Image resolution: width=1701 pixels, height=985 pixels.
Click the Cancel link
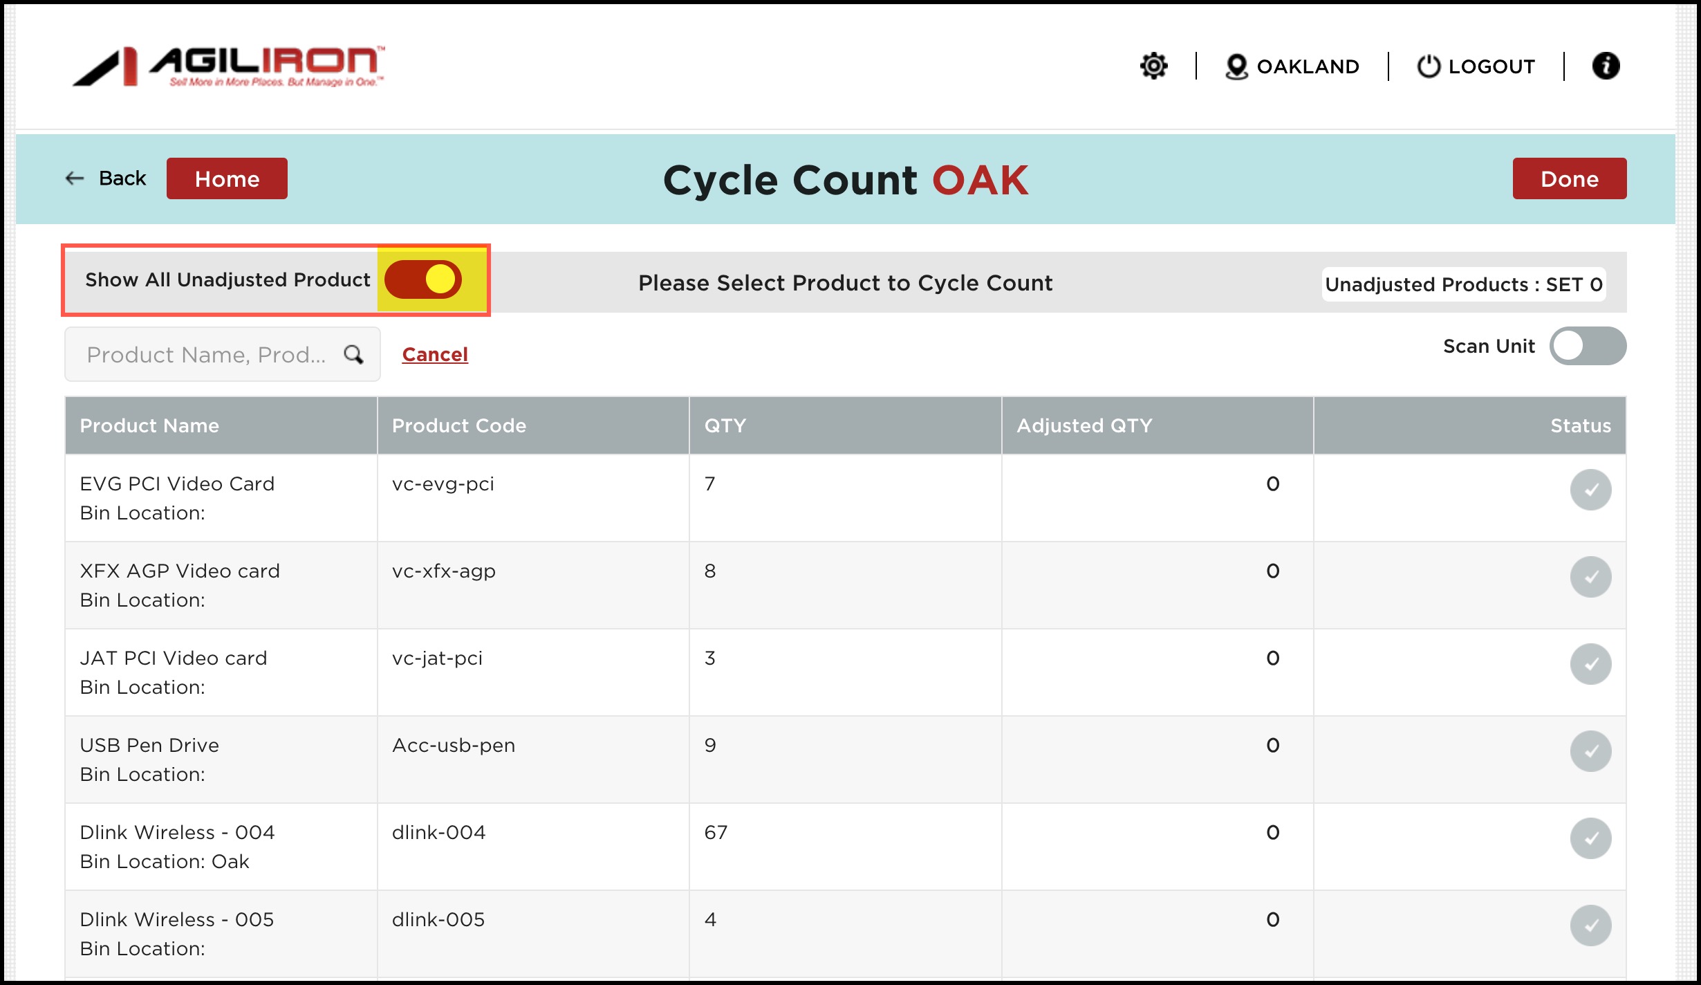click(435, 354)
